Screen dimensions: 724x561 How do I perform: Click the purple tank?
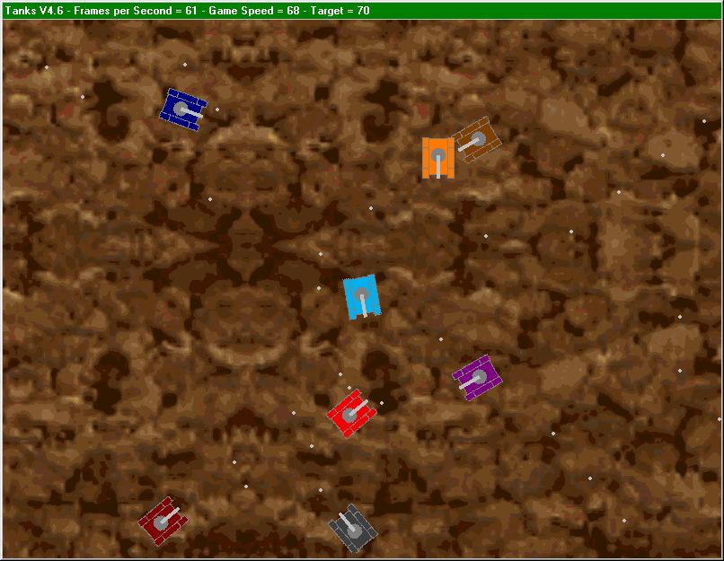(476, 377)
